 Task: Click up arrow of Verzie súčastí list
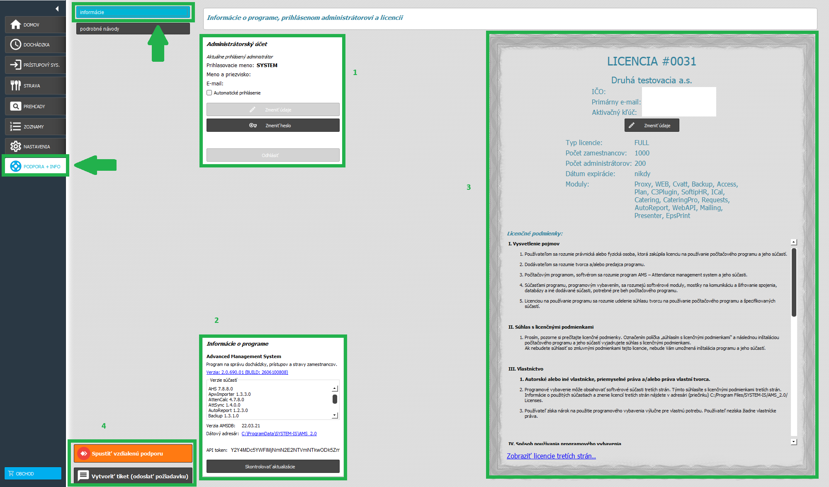click(335, 389)
